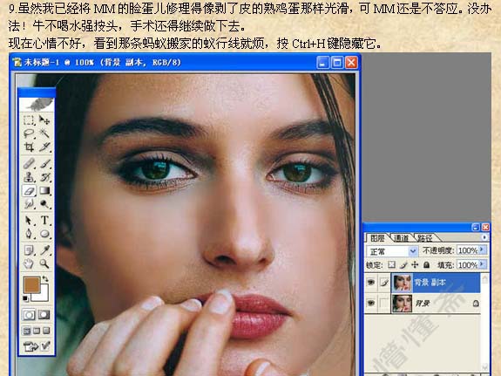Switch to the 通道 tab
This screenshot has width=501, height=376.
(x=402, y=238)
